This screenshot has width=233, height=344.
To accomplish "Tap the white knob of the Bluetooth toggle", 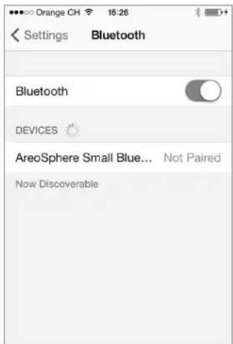I will pyautogui.click(x=210, y=91).
